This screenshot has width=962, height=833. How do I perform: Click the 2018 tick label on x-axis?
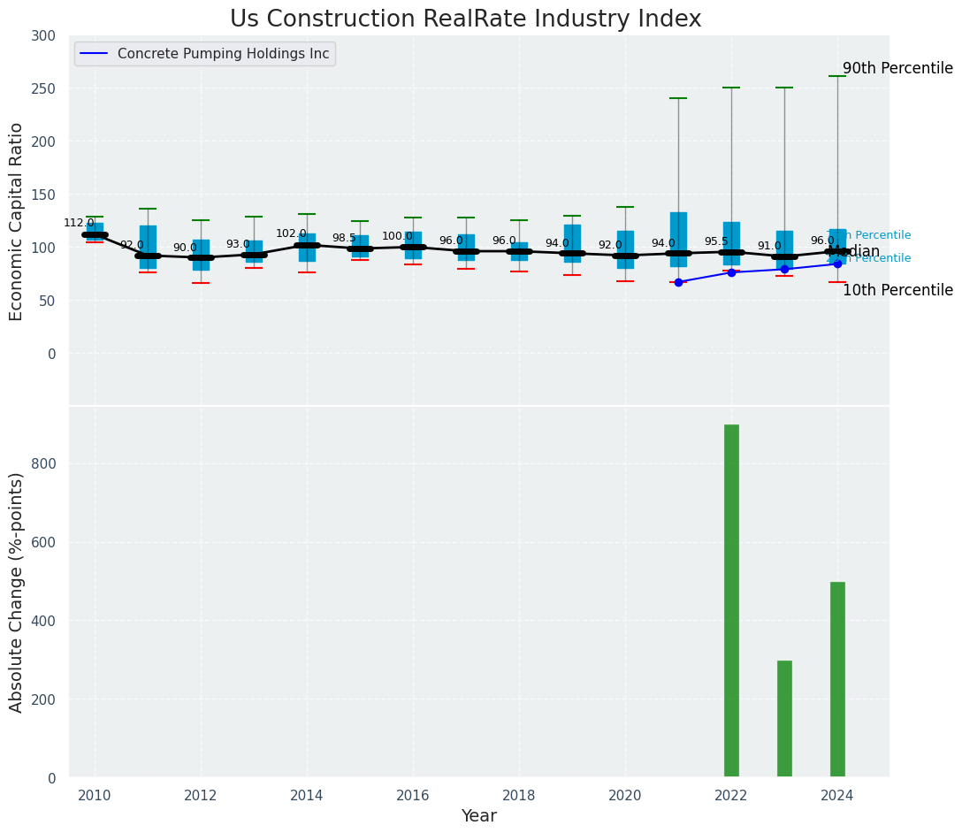coord(519,795)
